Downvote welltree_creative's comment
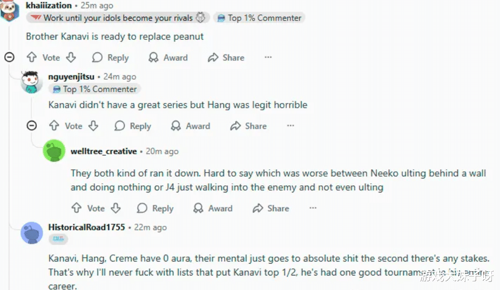The width and height of the screenshot is (500, 290). 116,208
